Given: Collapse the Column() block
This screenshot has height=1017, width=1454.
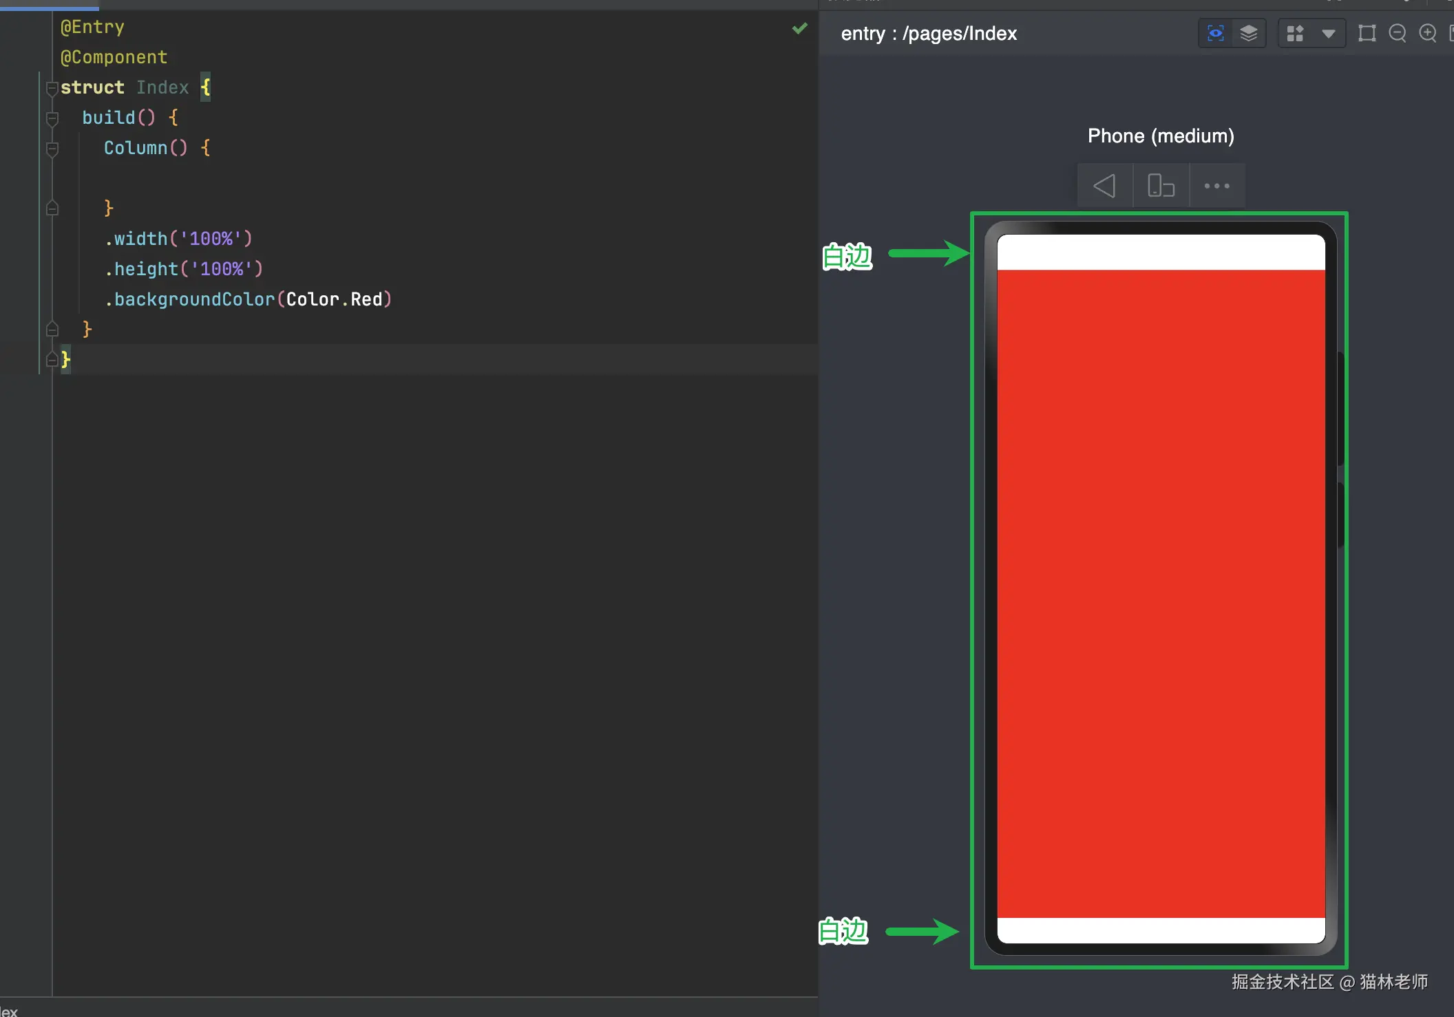Looking at the screenshot, I should (52, 149).
